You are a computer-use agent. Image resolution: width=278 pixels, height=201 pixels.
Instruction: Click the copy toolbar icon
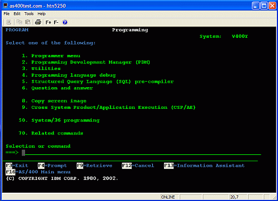(19, 22)
